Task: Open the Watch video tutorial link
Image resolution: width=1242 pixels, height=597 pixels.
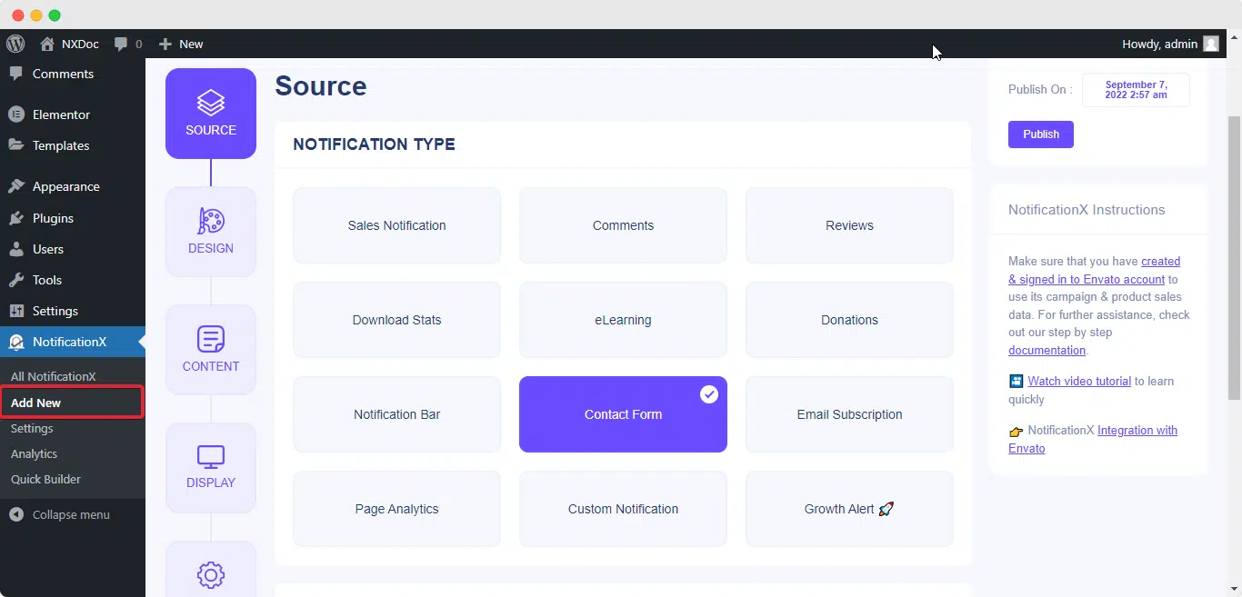Action: pyautogui.click(x=1079, y=382)
